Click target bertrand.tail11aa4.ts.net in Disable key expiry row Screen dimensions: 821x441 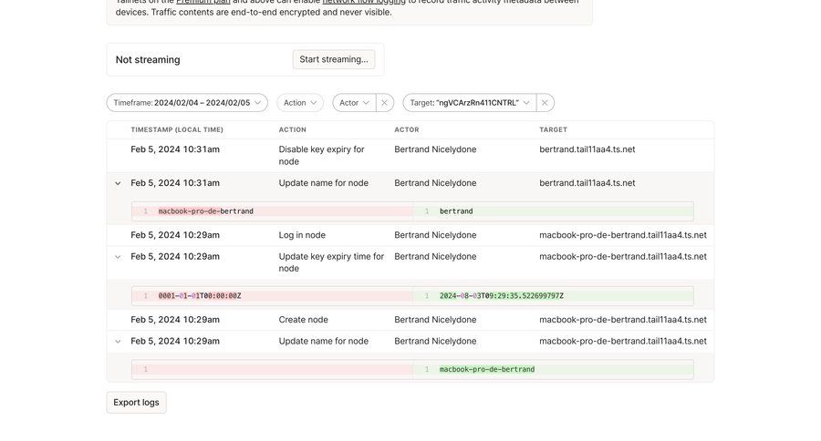[x=587, y=149]
